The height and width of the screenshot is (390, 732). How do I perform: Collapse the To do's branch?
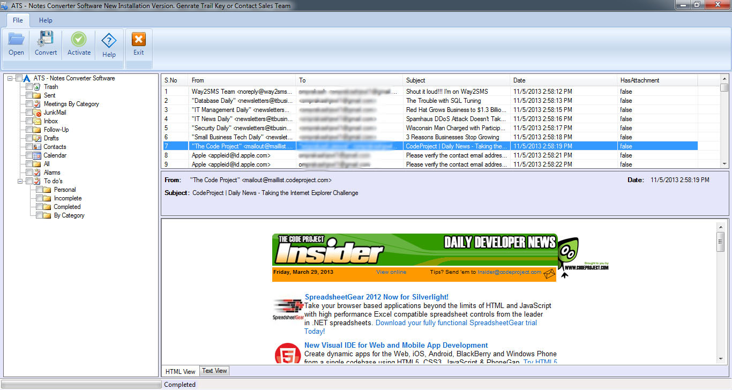pos(20,181)
